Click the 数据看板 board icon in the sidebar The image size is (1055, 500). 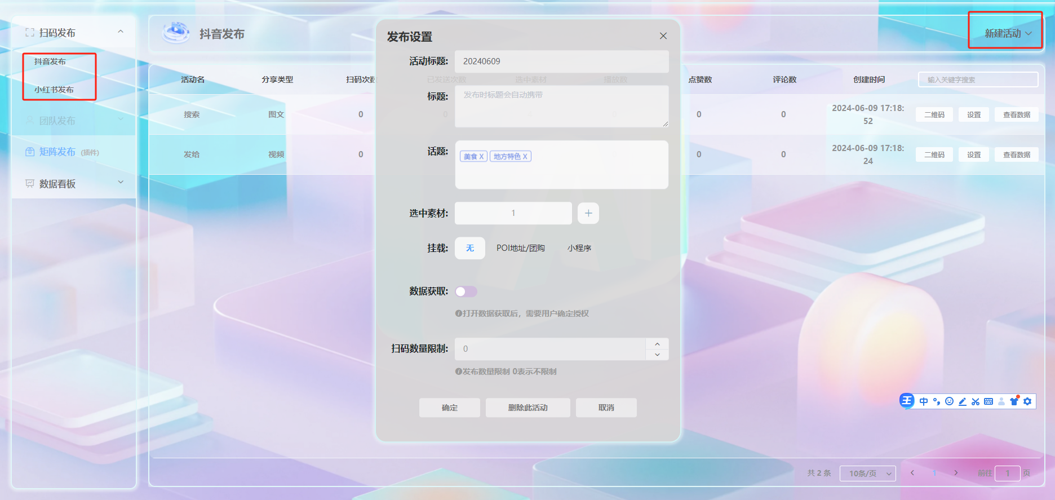(x=30, y=184)
